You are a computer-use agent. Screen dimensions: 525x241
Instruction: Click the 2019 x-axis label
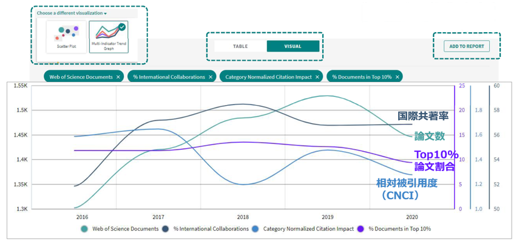(x=327, y=217)
